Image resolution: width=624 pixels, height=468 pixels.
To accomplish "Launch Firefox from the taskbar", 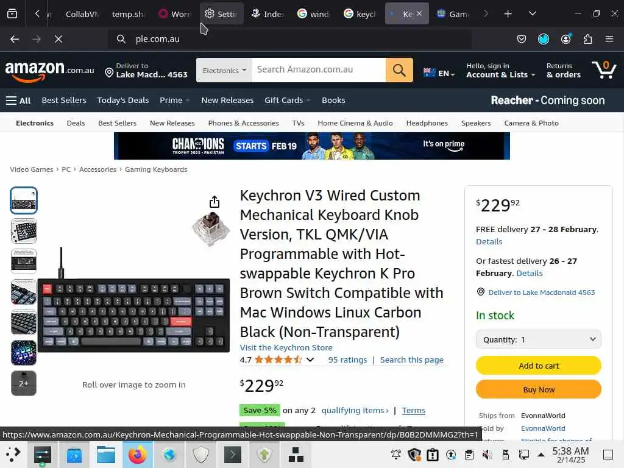I will tap(137, 455).
